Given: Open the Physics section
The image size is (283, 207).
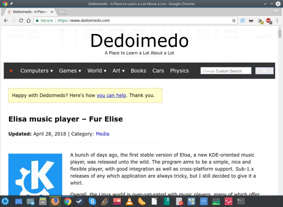Looking at the screenshot, I should coord(179,71).
